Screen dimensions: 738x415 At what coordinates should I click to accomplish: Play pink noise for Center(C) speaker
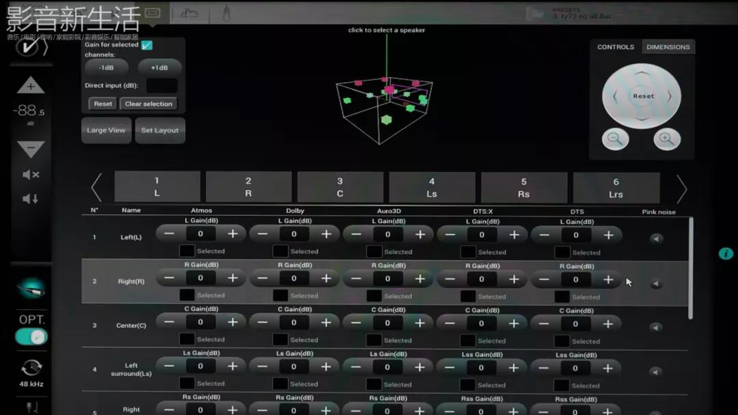tap(656, 328)
